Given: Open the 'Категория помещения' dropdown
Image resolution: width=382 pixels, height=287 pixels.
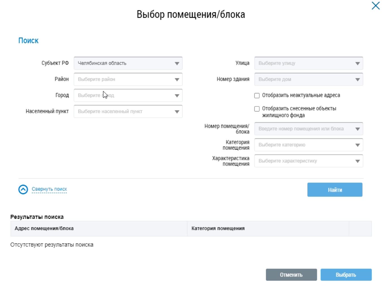Looking at the screenshot, I should coord(357,145).
